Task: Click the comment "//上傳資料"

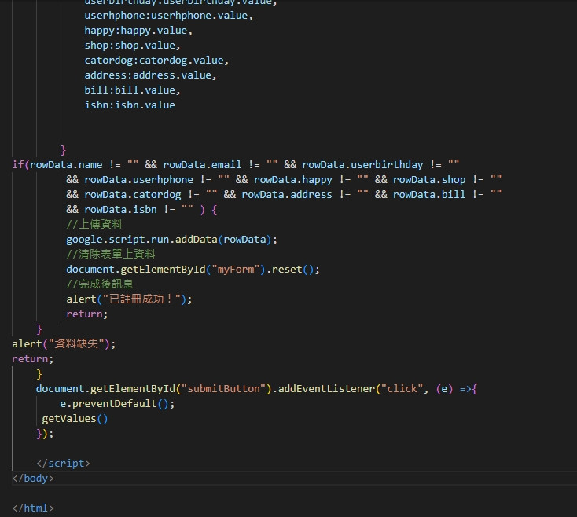Action: pyautogui.click(x=94, y=224)
